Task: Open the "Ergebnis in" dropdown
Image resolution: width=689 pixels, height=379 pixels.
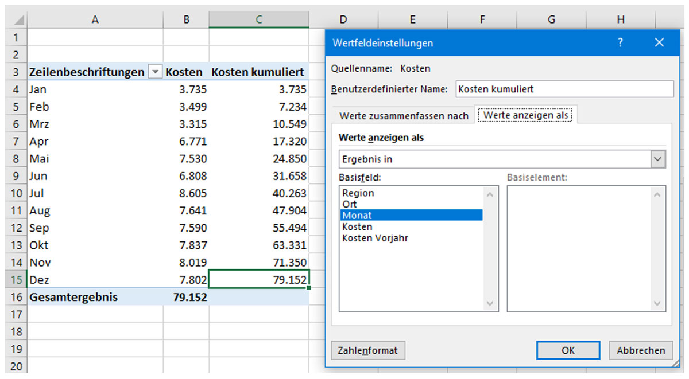Action: tap(658, 159)
